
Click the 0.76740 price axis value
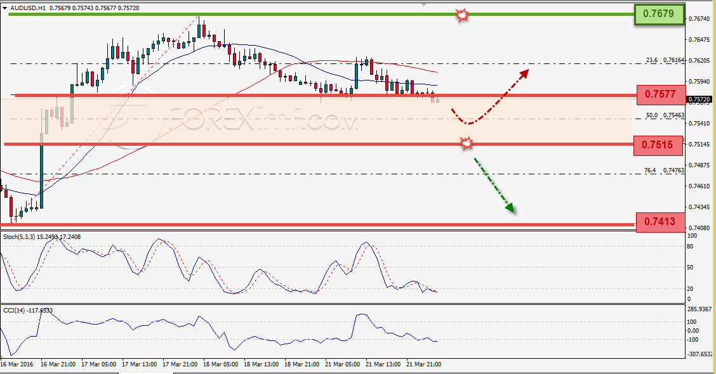click(699, 19)
